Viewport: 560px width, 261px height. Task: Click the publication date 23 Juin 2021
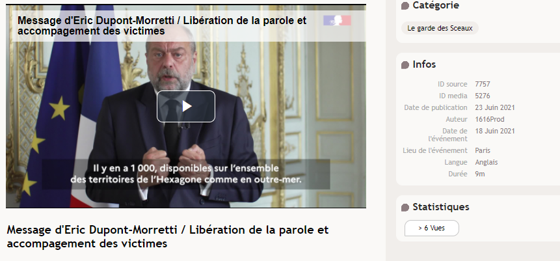pyautogui.click(x=495, y=107)
